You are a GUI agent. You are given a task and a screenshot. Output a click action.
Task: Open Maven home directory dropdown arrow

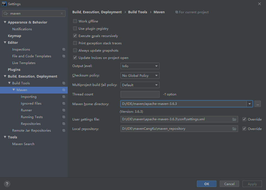pyautogui.click(x=249, y=104)
